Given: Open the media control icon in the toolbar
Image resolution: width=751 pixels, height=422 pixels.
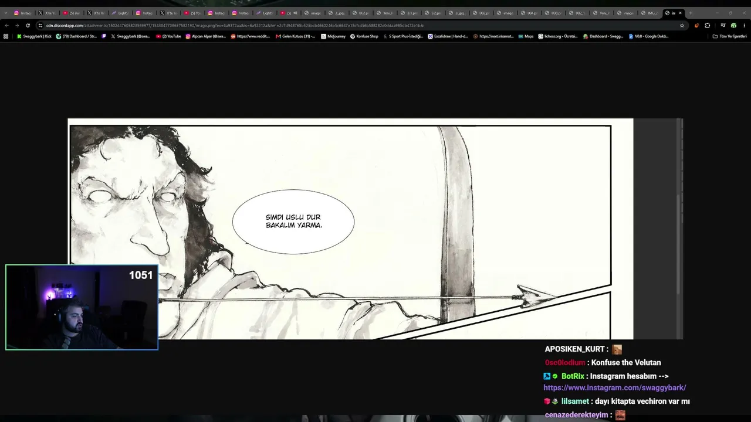Looking at the screenshot, I should click(x=723, y=25).
